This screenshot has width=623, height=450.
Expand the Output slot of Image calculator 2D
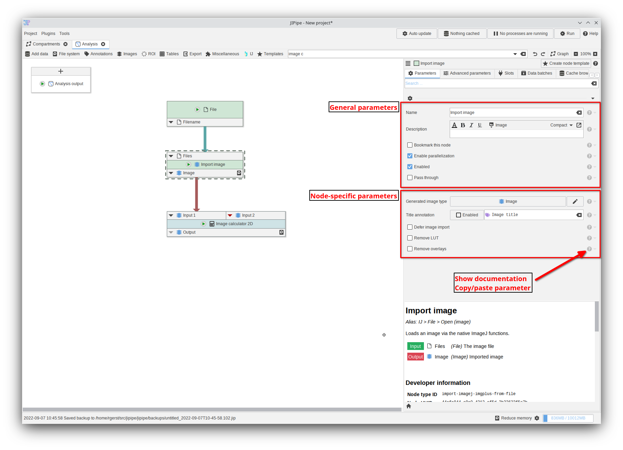[171, 232]
